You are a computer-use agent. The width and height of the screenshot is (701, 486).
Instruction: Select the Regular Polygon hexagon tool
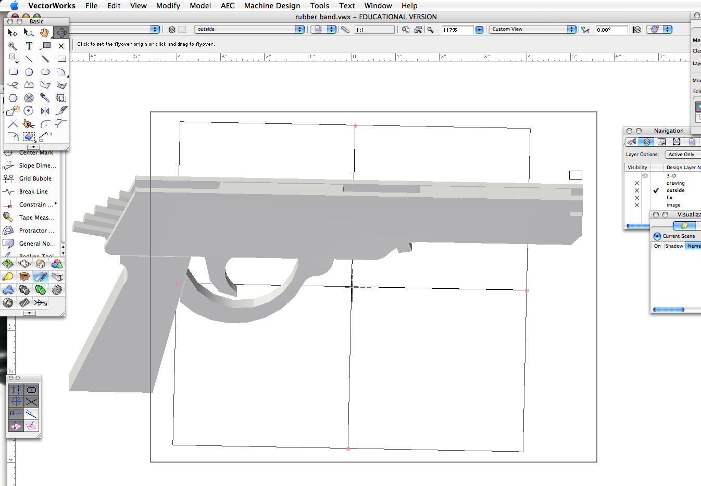13,98
